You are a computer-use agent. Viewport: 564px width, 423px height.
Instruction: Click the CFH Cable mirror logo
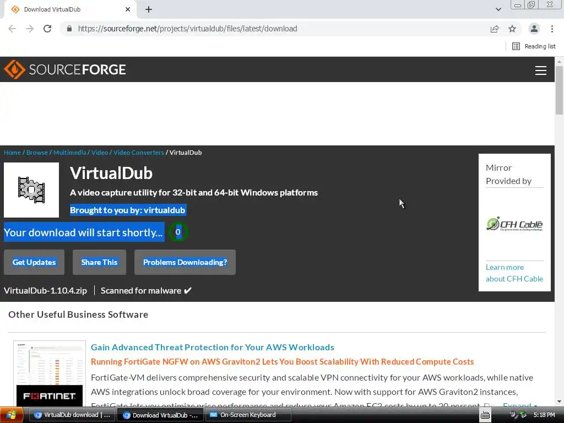click(x=514, y=224)
